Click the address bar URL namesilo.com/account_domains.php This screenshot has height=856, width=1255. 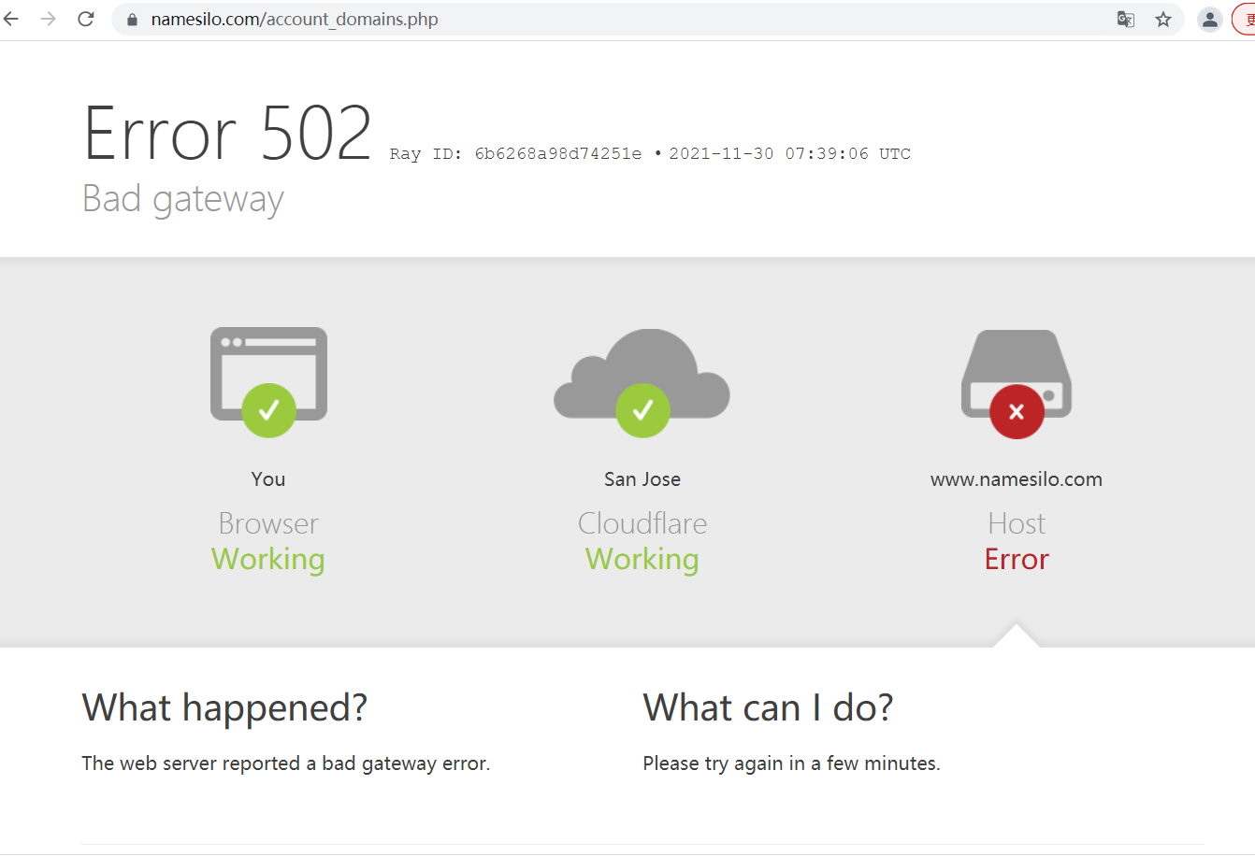[295, 19]
